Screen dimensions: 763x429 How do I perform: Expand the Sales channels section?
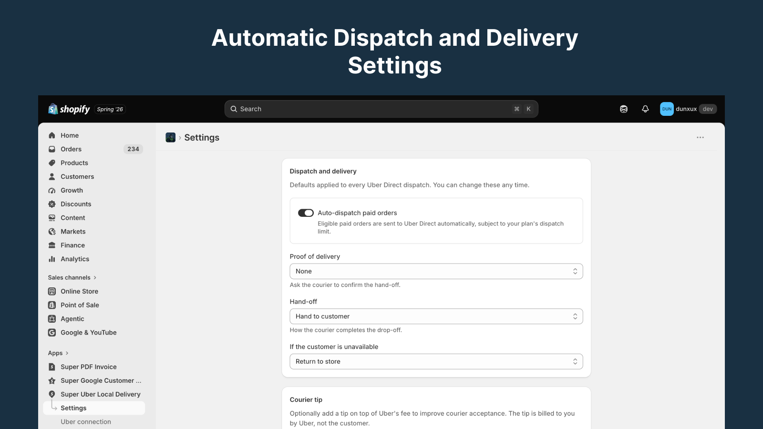click(x=72, y=277)
